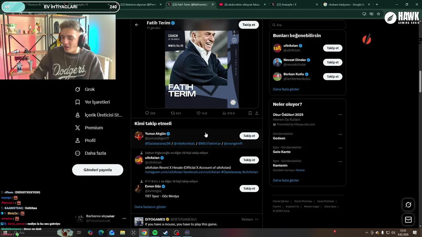Open the #Galatasaray hashtag link
Image resolution: width=422 pixels, height=237 pixels.
point(231,172)
